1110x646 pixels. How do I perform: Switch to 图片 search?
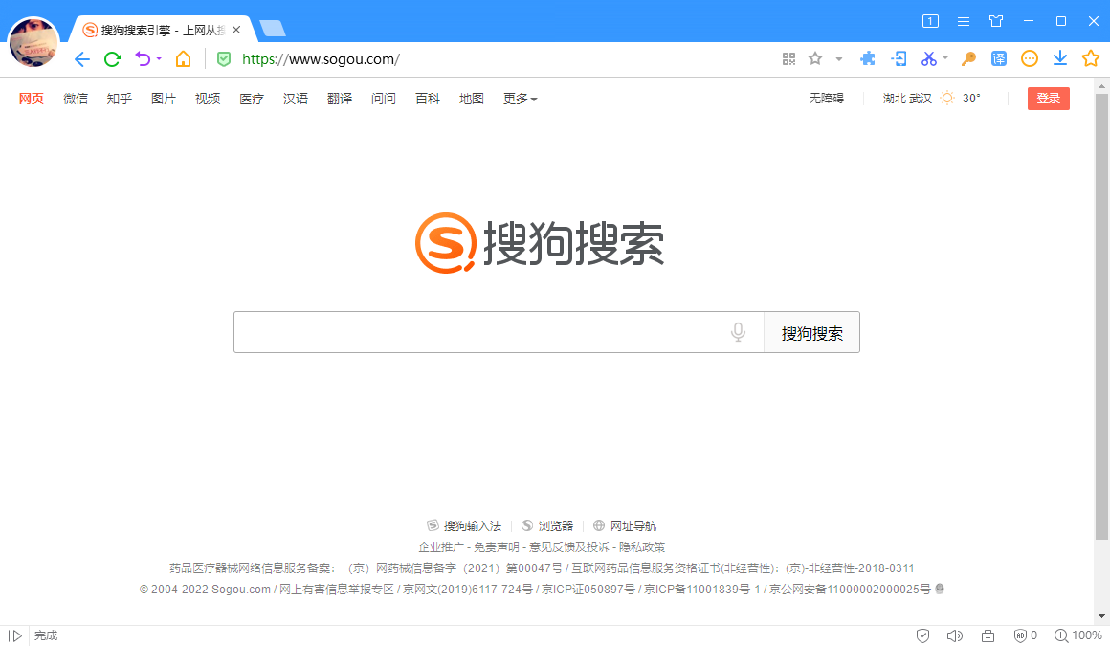click(164, 99)
